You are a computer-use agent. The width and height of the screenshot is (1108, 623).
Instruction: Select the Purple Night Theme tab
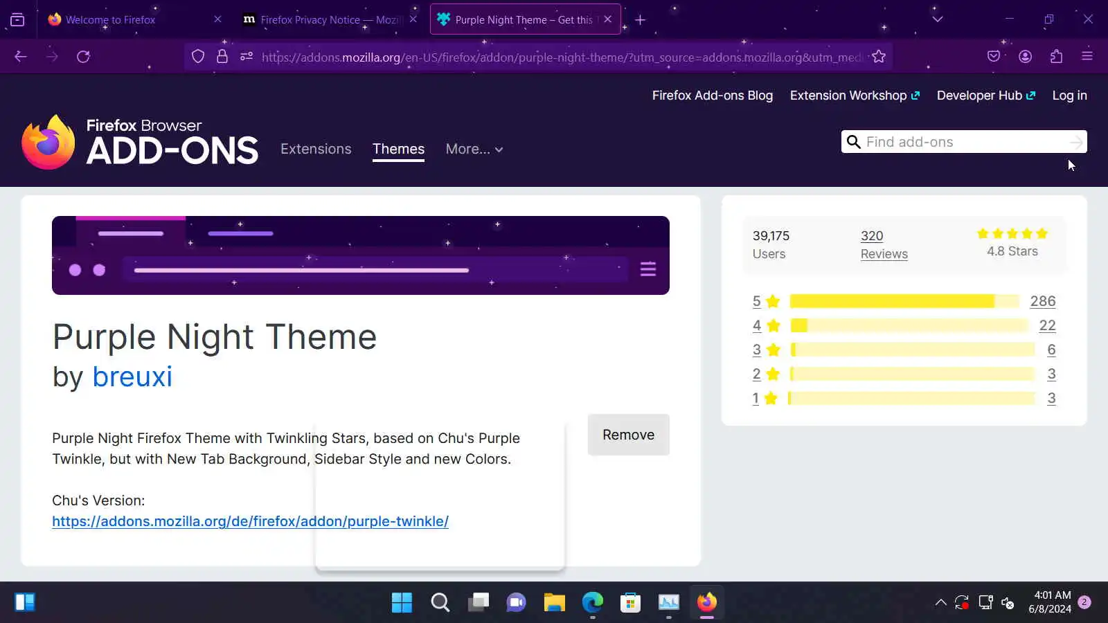click(525, 19)
